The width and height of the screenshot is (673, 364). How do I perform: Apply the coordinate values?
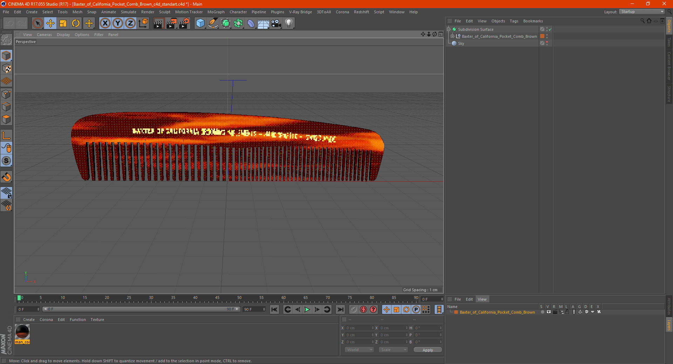428,350
